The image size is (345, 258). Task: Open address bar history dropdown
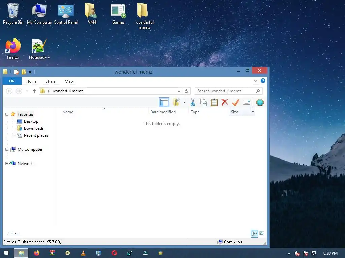tap(179, 91)
